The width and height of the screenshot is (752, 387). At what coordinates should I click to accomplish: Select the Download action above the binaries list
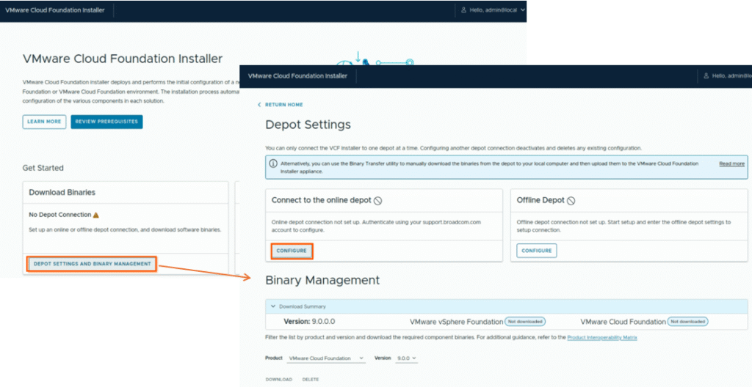278,380
